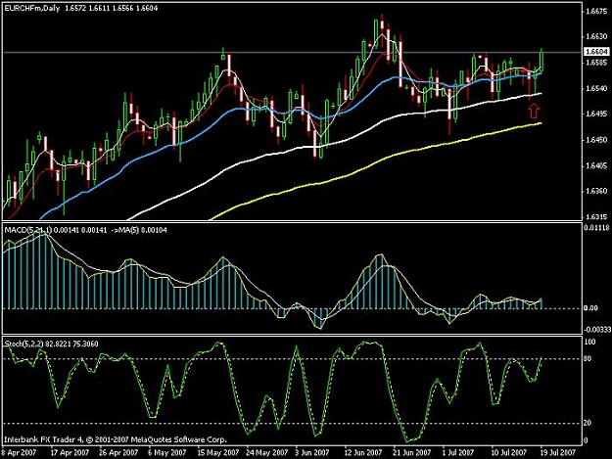Click the 1 Jul 2007 date label

[x=458, y=453]
